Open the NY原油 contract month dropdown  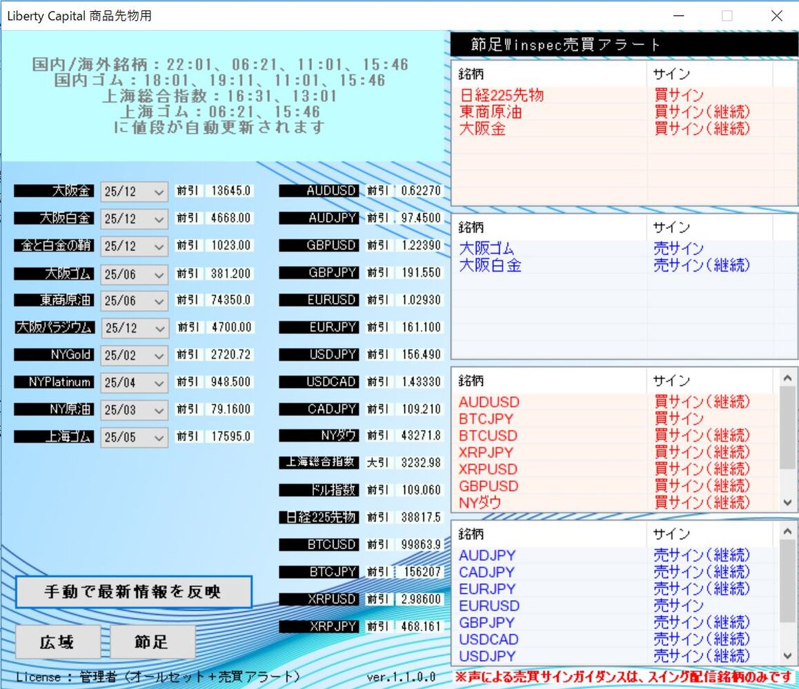click(134, 410)
